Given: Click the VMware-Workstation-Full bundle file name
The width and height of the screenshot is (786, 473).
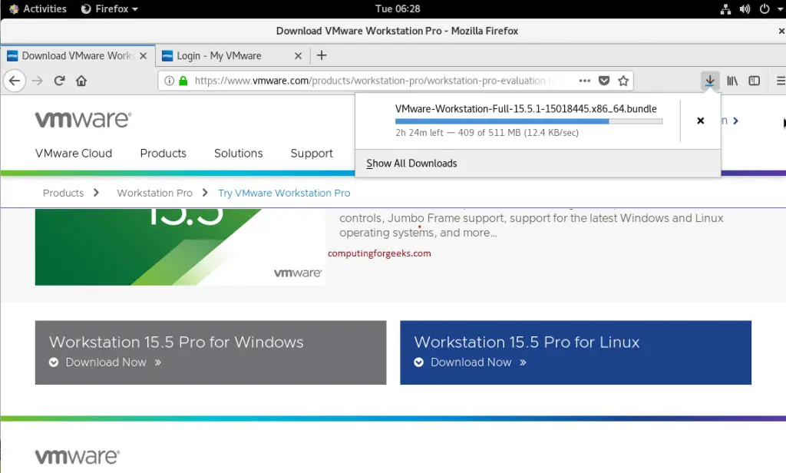Looking at the screenshot, I should (x=526, y=109).
